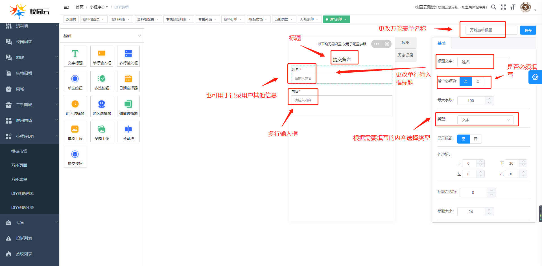Add a 时间选择器 time picker component
The image size is (542, 266).
click(75, 106)
